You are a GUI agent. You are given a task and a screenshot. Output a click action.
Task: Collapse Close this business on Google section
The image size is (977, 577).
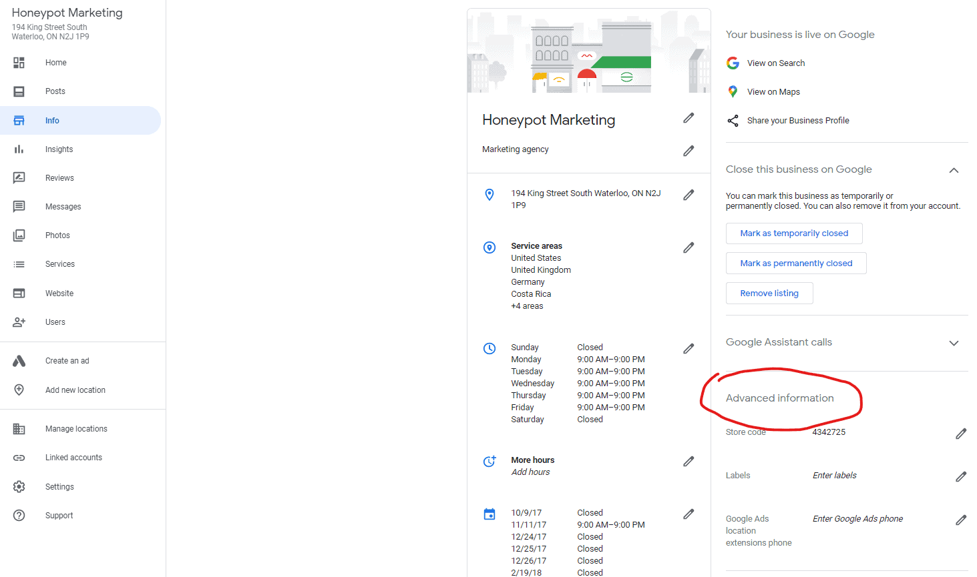[954, 170]
